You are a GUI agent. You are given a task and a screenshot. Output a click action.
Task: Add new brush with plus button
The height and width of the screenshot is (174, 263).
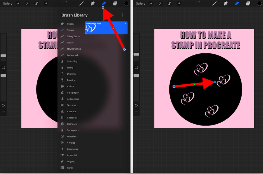pyautogui.click(x=122, y=15)
